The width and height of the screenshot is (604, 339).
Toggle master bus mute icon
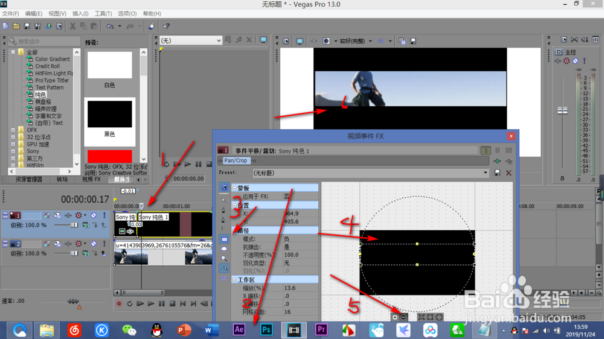pyautogui.click(x=575, y=61)
